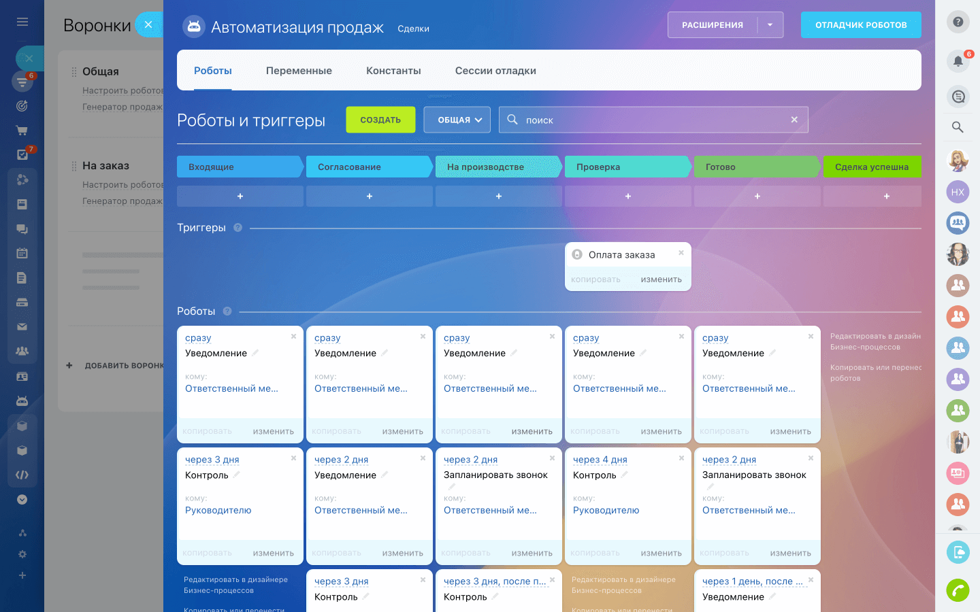980x612 pixels.
Task: Switch to the Переменные tab
Action: [x=299, y=70]
